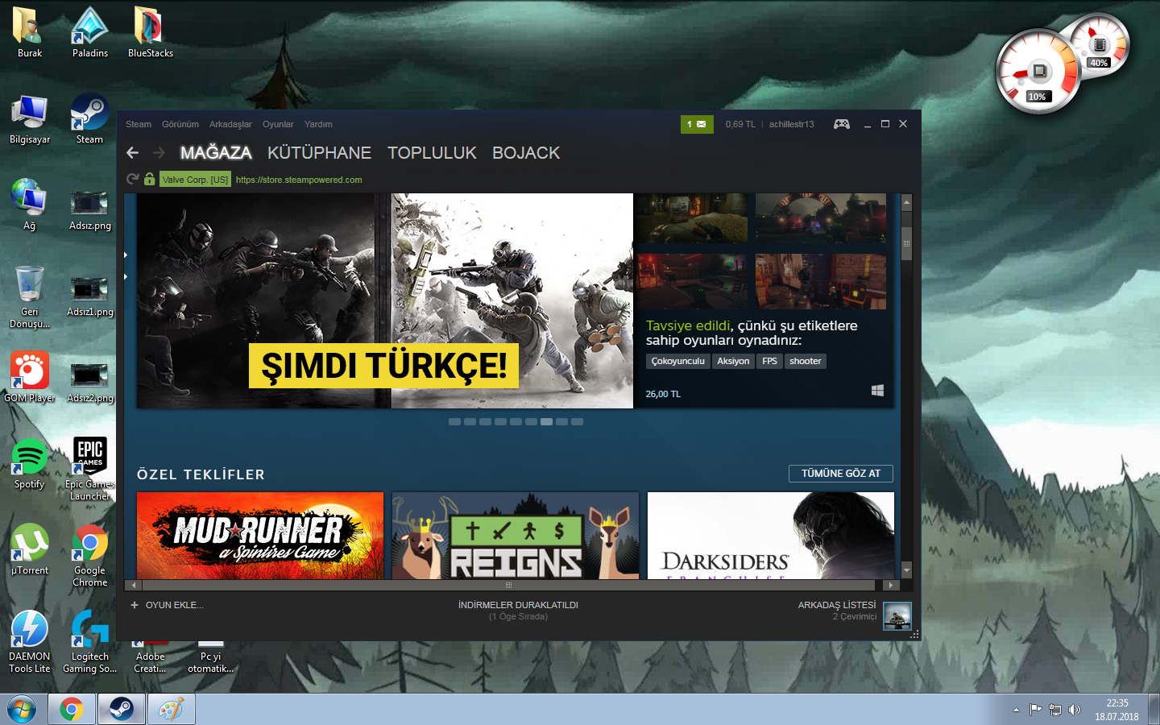Open the Epic Games Launcher shortcut
1160x725 pixels.
coord(89,469)
